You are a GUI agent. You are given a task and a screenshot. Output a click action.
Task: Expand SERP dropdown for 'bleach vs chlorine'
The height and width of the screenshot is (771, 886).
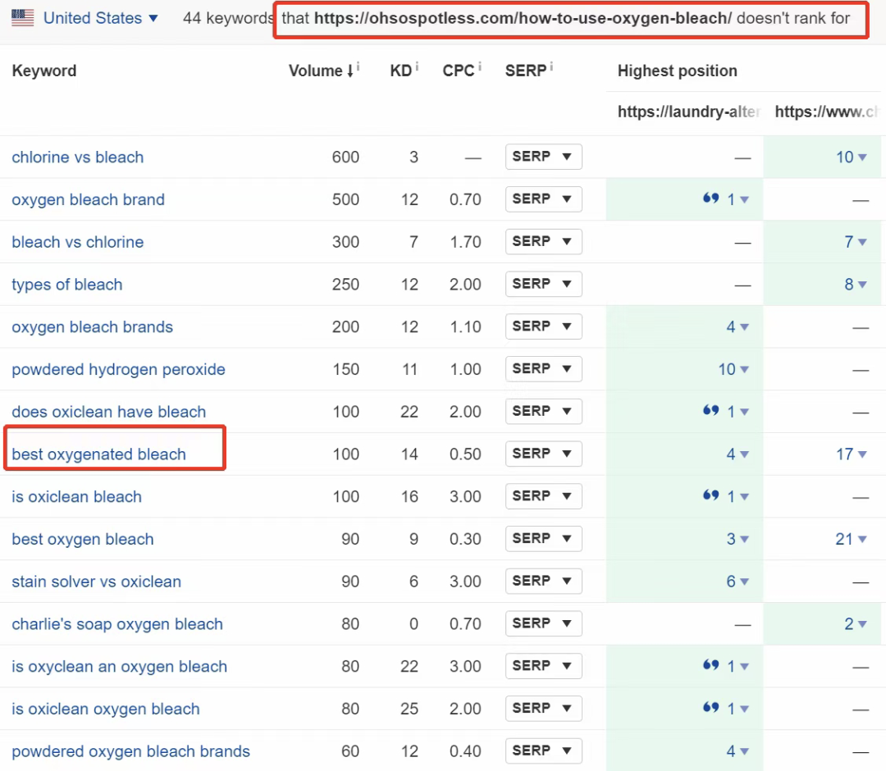(x=543, y=241)
